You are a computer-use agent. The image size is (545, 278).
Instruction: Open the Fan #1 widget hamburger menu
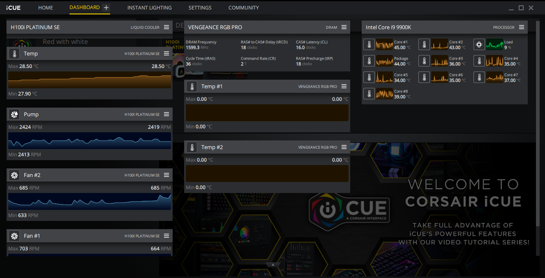pos(166,236)
